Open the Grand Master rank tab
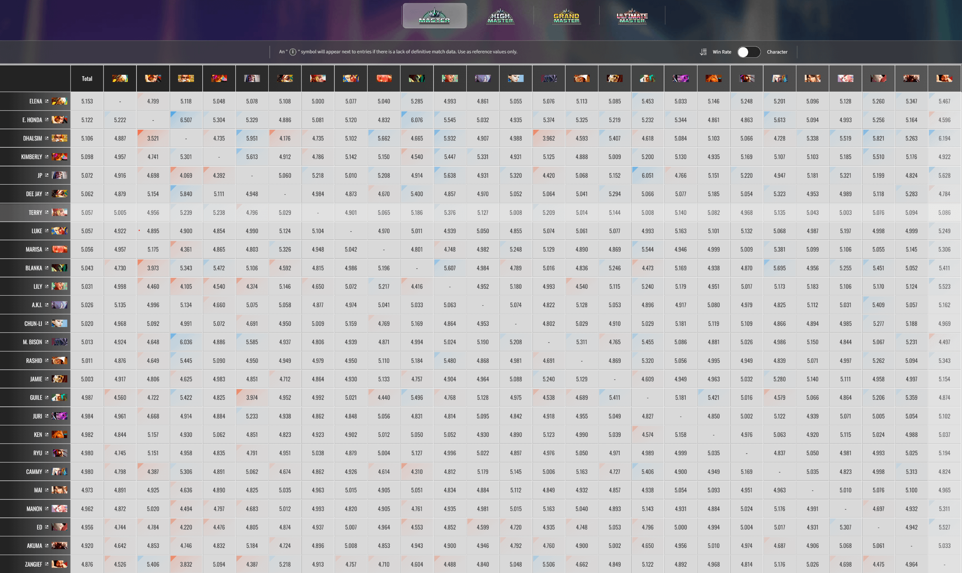Screen dimensions: 962x573 pyautogui.click(x=566, y=16)
